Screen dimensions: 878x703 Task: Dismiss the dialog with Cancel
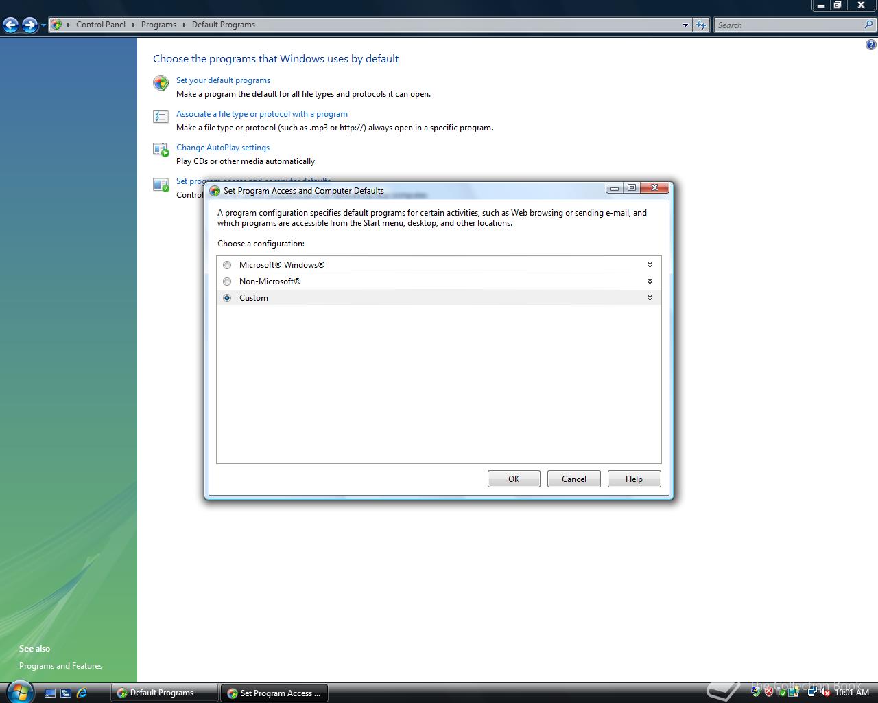click(574, 479)
